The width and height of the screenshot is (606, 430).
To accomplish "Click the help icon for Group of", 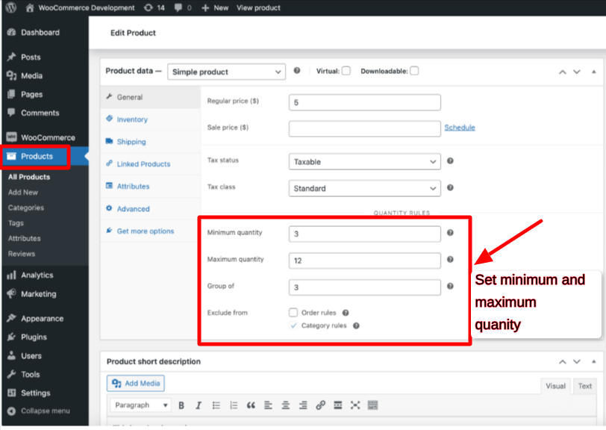I will click(450, 286).
